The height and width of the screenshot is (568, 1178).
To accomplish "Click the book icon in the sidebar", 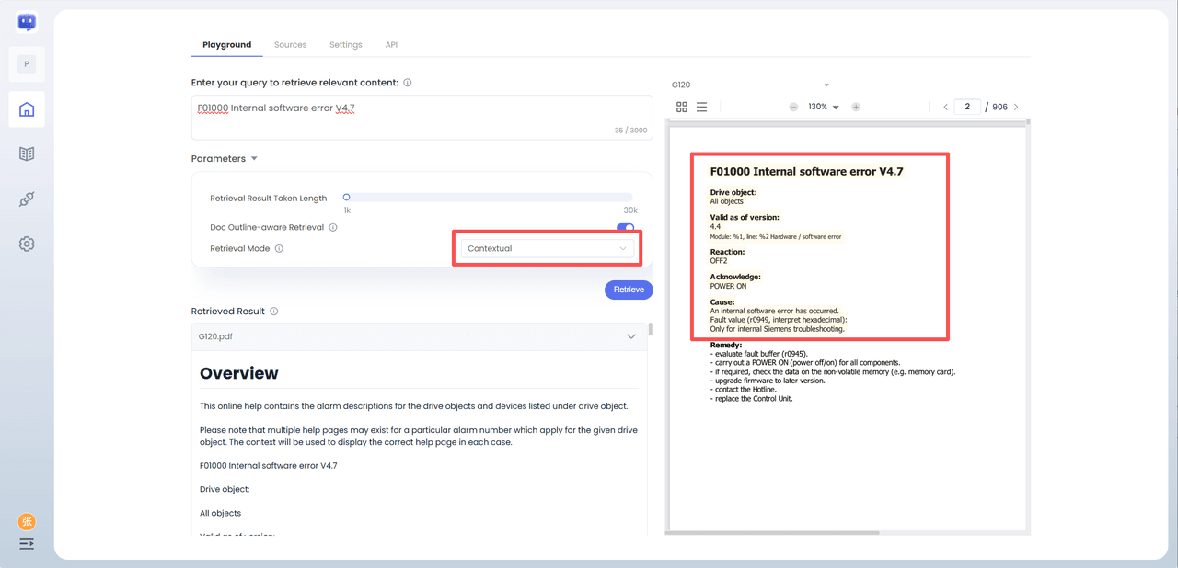I will [27, 154].
